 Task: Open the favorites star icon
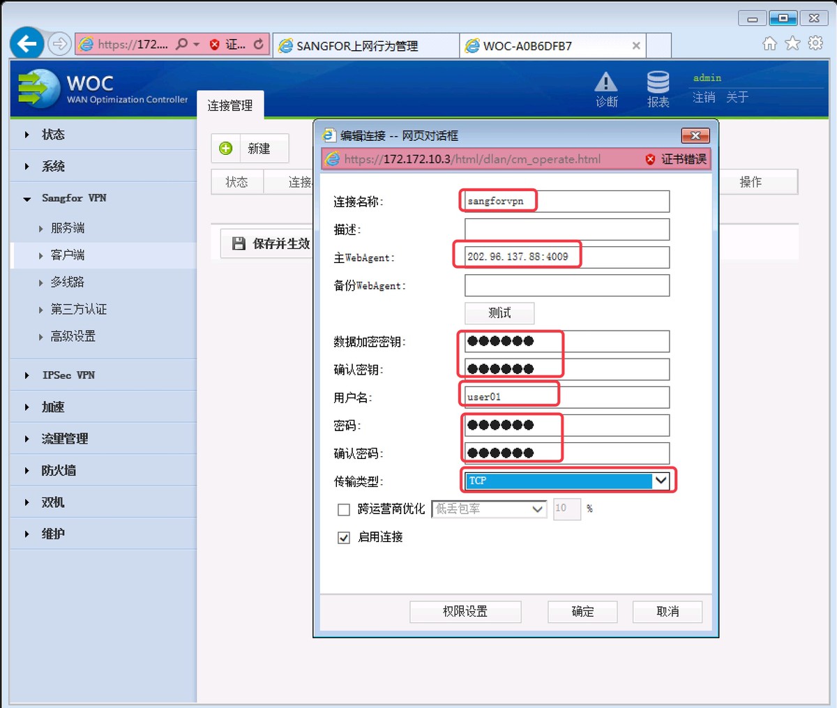792,44
